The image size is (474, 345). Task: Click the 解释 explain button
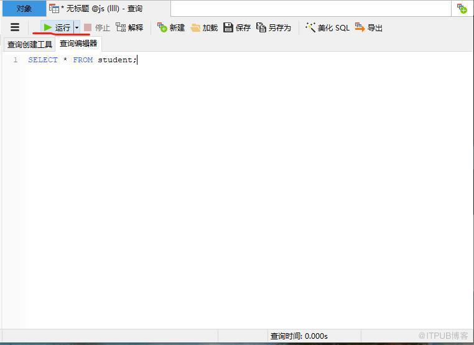129,27
